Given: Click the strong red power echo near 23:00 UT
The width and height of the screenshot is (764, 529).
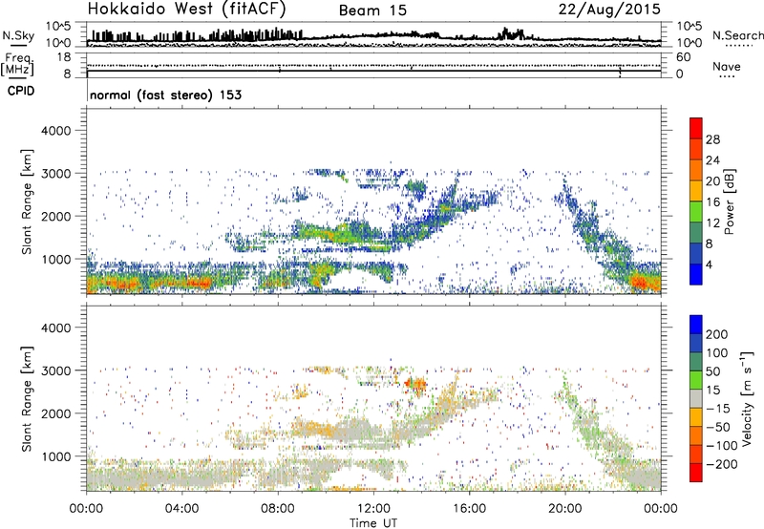Looking at the screenshot, I should (x=640, y=282).
